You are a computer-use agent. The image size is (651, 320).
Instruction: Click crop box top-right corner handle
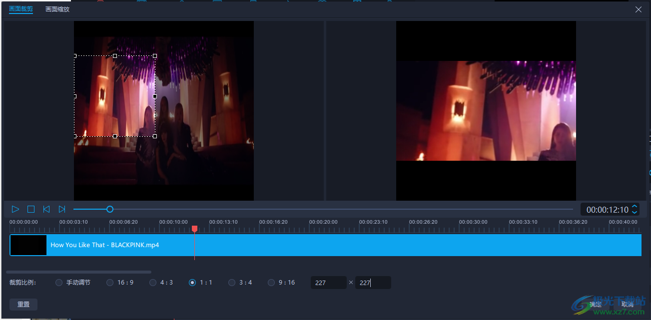155,56
